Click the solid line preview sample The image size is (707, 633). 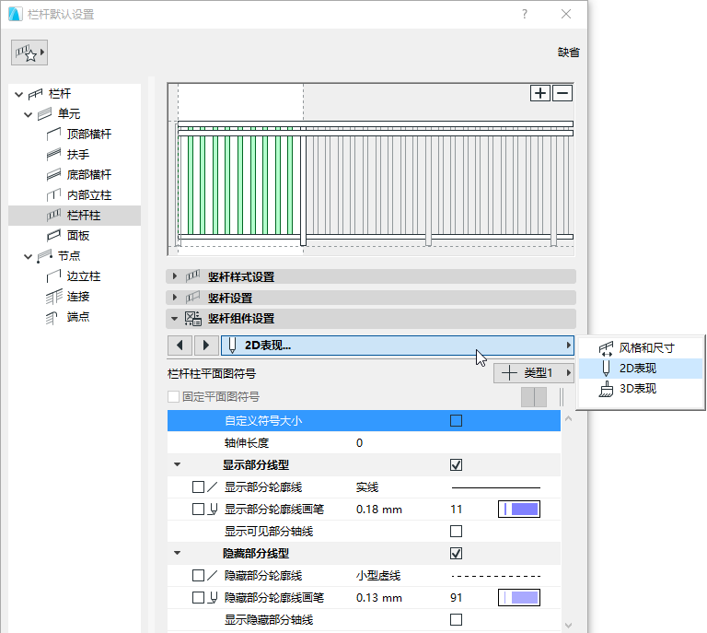[x=496, y=487]
